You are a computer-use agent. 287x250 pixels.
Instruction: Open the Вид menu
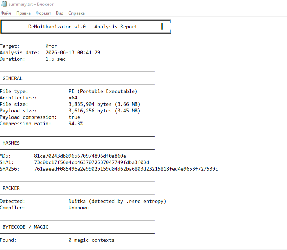click(60, 13)
